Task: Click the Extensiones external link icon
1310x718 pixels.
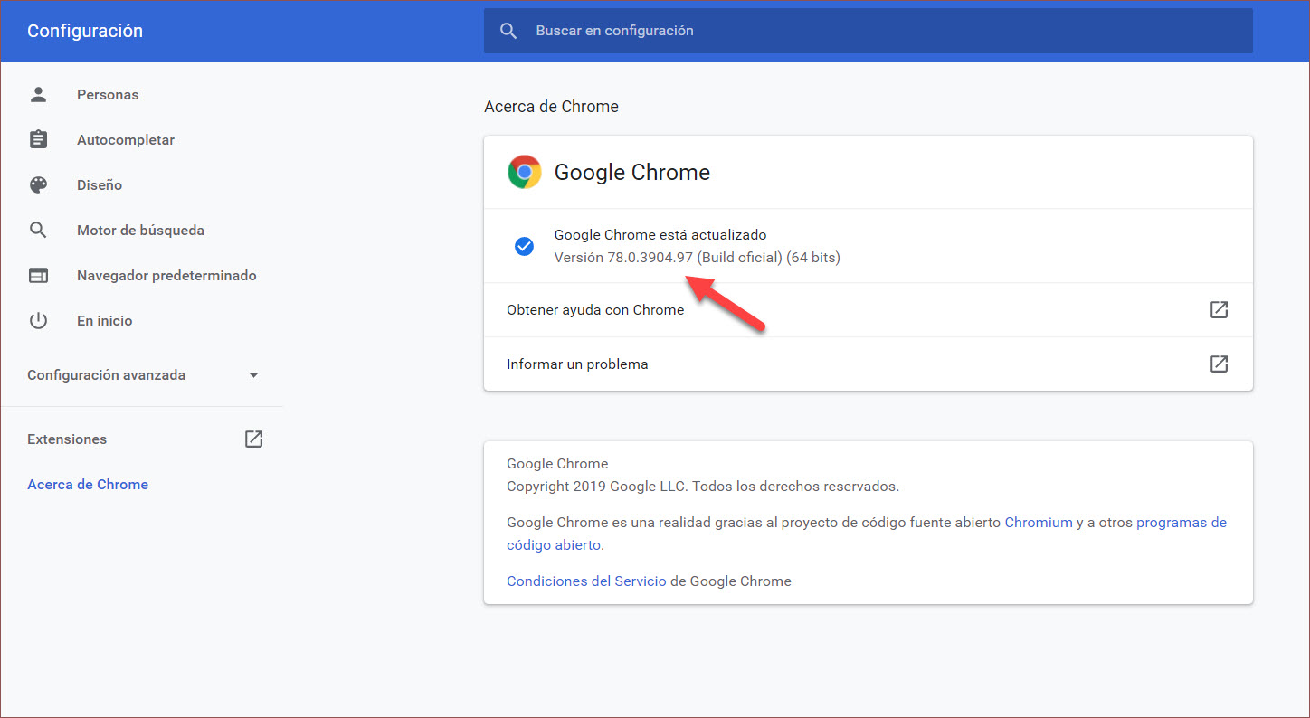Action: pyautogui.click(x=253, y=439)
